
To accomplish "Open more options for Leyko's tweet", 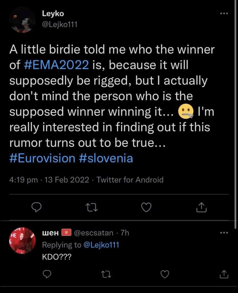I will tap(224, 14).
